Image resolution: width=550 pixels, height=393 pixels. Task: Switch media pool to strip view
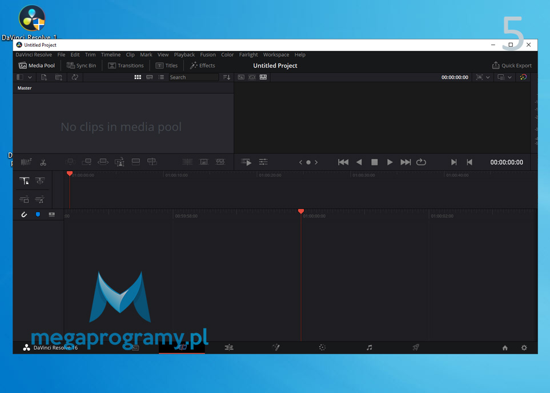pos(150,77)
